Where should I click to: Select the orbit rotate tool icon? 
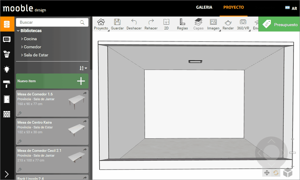[x=276, y=173]
